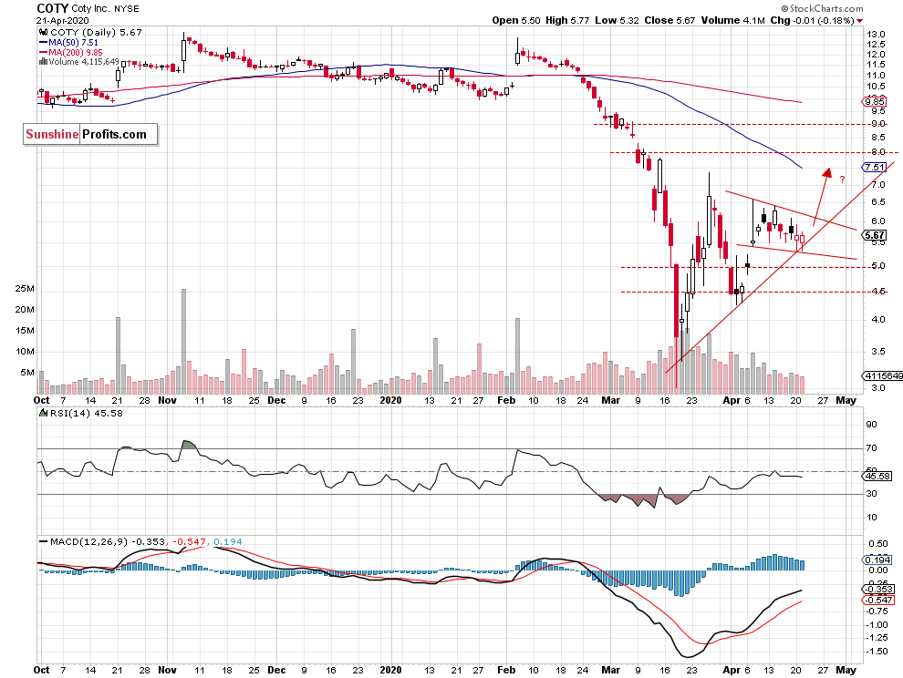This screenshot has height=678, width=903.
Task: Click the blue MA(50) line marker in legend
Action: 43,43
